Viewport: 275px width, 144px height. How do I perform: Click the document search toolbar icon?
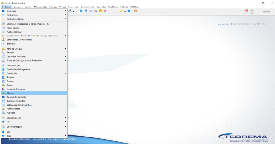[105, 11]
